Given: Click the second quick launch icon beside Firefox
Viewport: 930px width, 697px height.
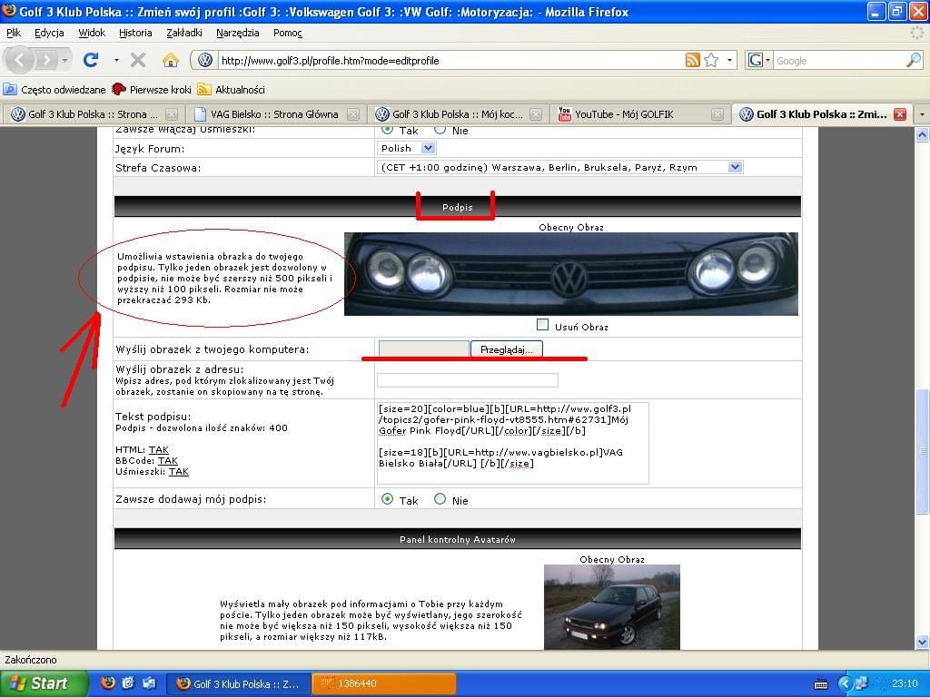Looking at the screenshot, I should [128, 683].
